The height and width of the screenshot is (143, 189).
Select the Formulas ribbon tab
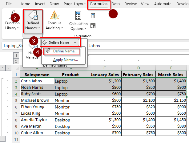99,4
